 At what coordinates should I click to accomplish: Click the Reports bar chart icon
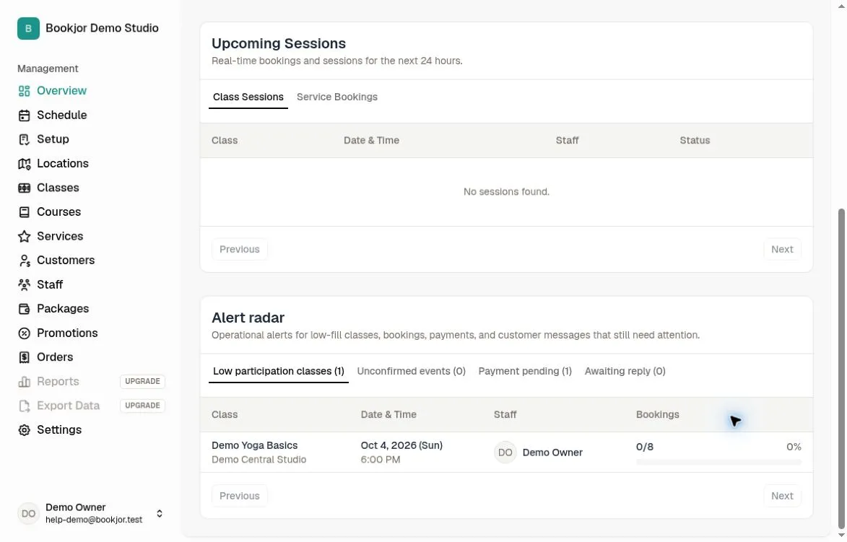coord(24,382)
